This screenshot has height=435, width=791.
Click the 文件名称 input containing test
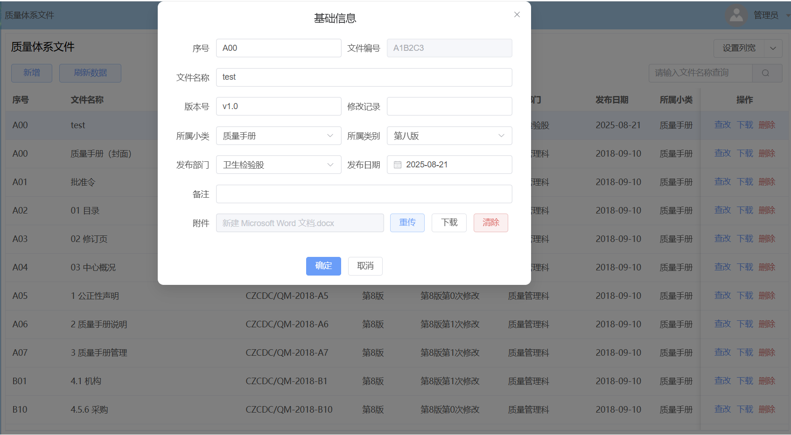pyautogui.click(x=364, y=77)
